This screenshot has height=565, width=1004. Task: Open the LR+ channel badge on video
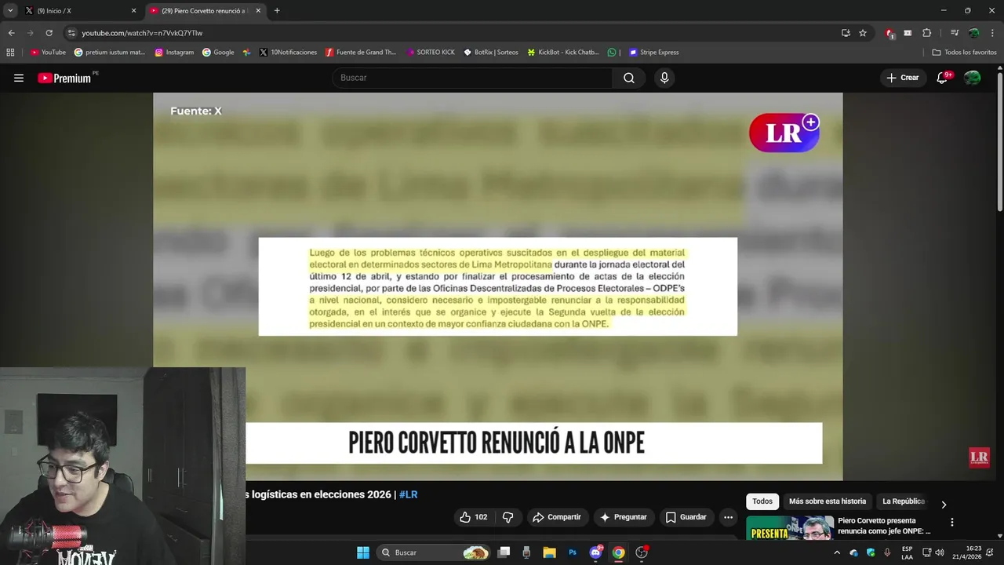(x=784, y=133)
